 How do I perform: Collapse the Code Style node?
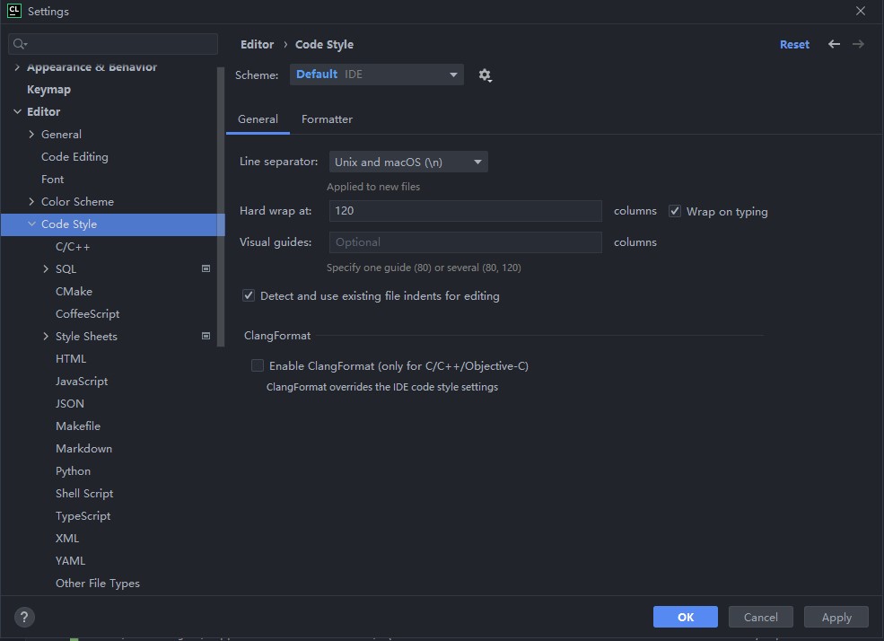[31, 224]
